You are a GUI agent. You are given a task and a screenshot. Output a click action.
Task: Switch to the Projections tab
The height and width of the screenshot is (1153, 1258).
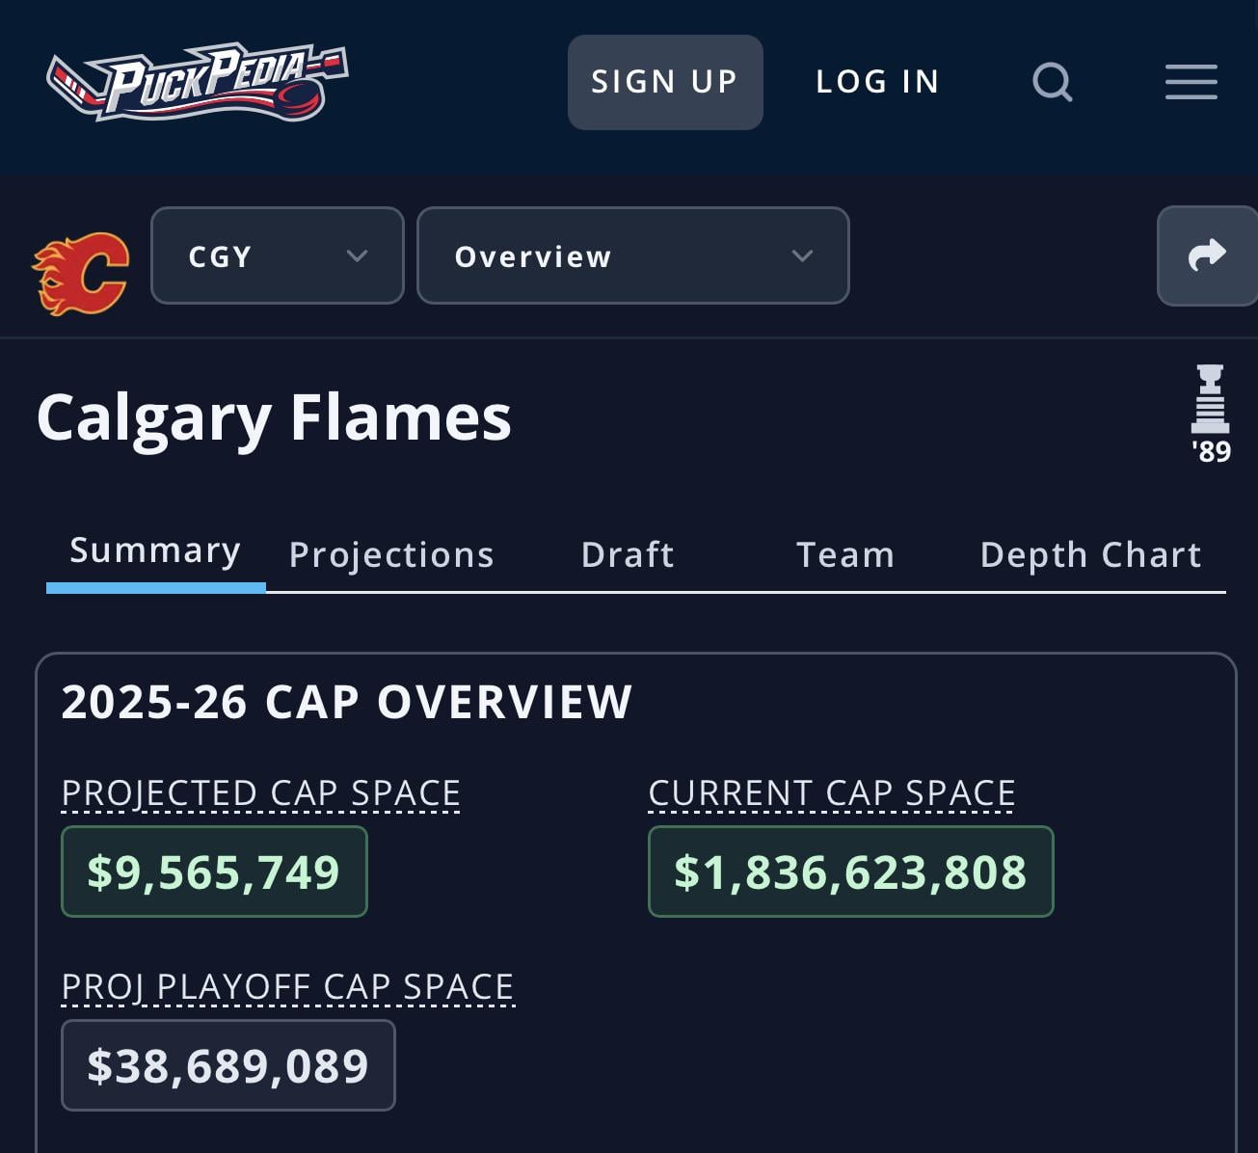[391, 555]
